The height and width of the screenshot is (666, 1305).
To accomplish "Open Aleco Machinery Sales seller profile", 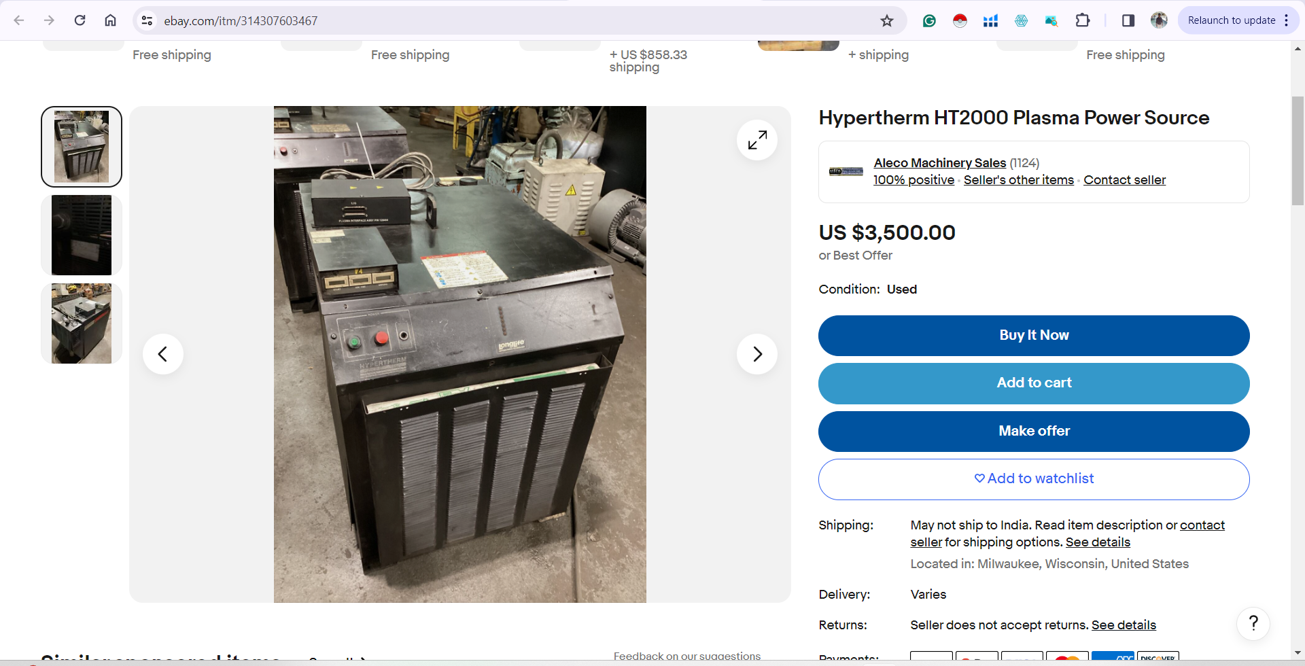I will [x=939, y=163].
